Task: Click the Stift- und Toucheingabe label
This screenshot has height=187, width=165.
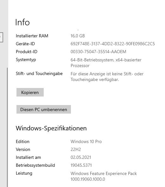Action: [39, 74]
